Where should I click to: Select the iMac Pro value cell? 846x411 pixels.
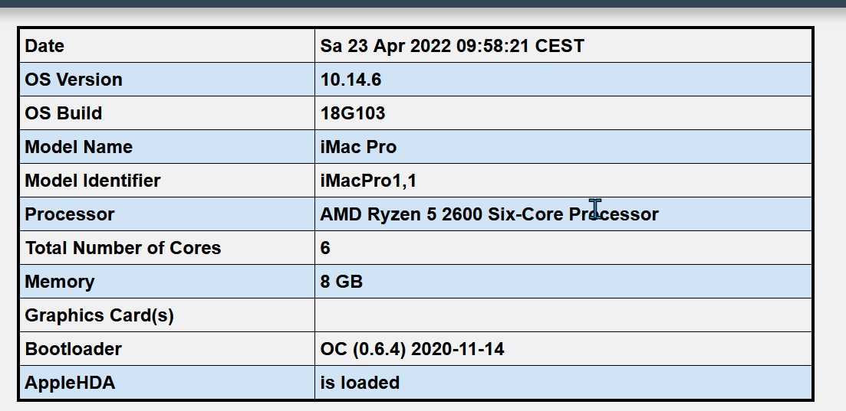[x=358, y=147]
